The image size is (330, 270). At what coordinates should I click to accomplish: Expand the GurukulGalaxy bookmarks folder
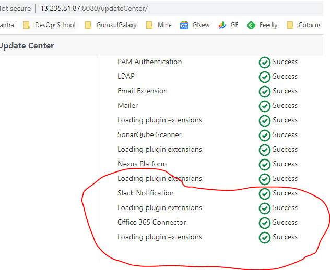[111, 25]
